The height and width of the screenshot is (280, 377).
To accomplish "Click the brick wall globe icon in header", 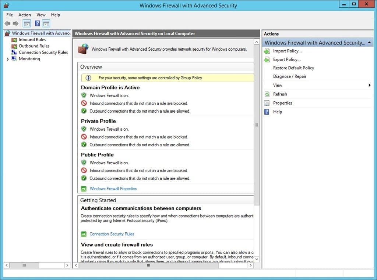I will [83, 49].
